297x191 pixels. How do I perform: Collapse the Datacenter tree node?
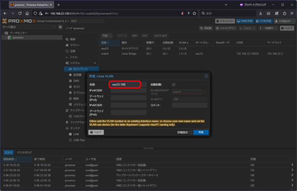click(3, 33)
